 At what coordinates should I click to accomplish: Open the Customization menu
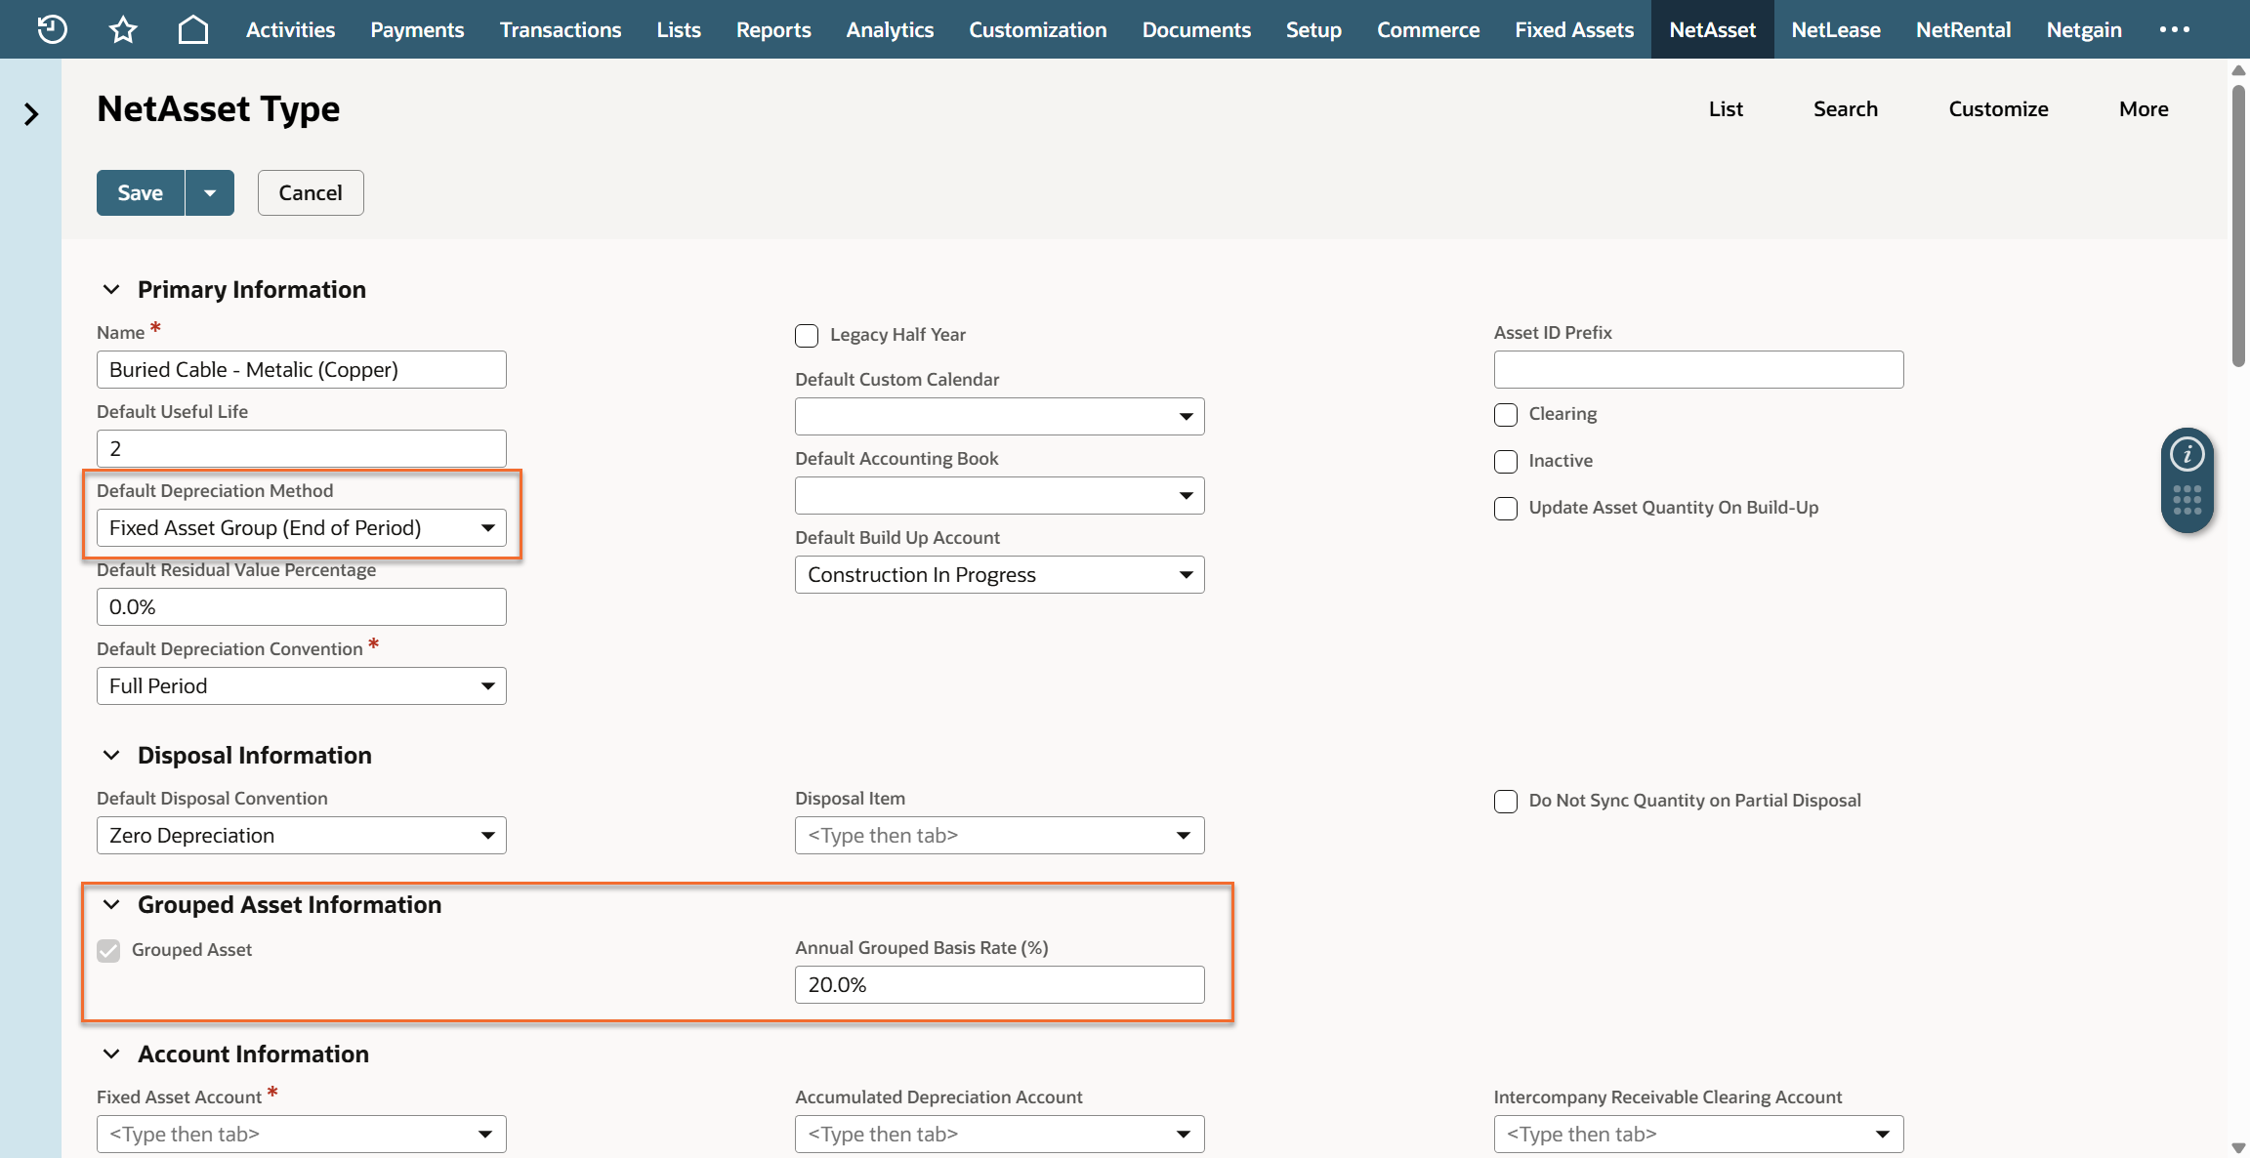(1038, 29)
